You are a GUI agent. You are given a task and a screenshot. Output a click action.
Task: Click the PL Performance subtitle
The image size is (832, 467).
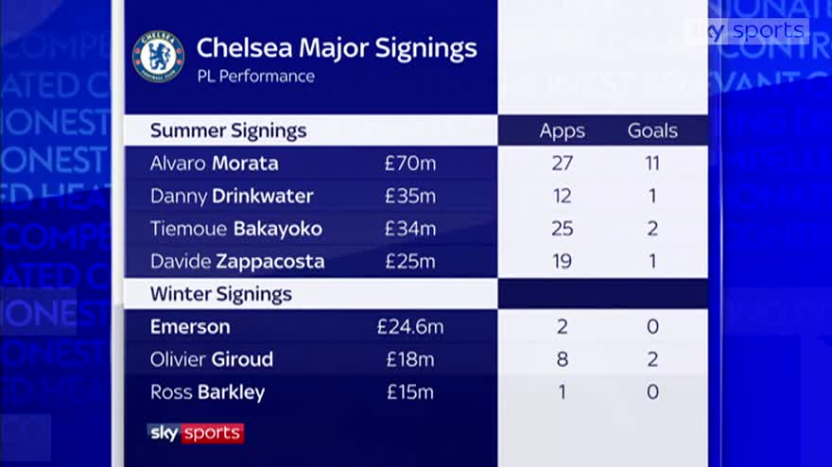[x=256, y=77]
